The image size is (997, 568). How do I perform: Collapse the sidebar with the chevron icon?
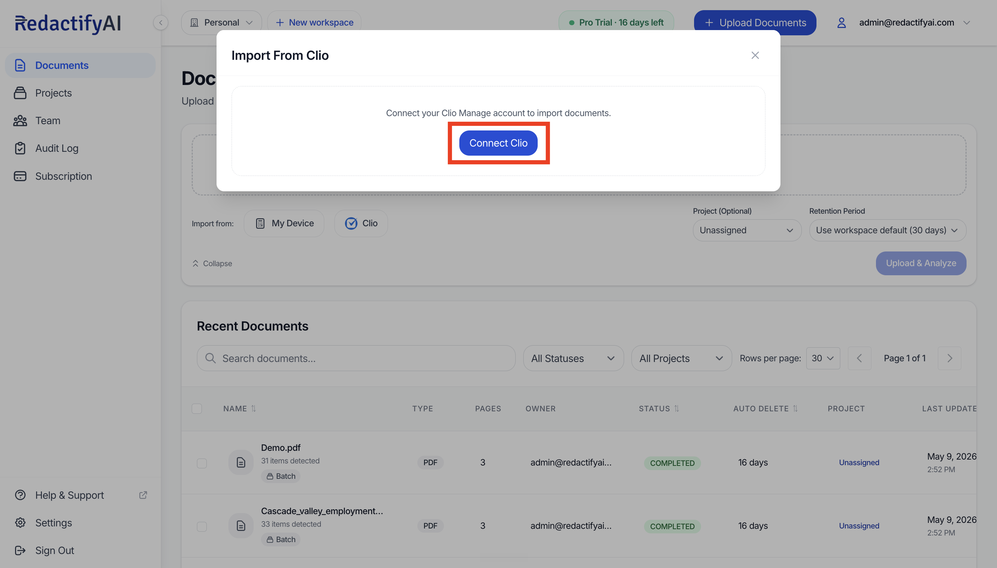pyautogui.click(x=161, y=23)
